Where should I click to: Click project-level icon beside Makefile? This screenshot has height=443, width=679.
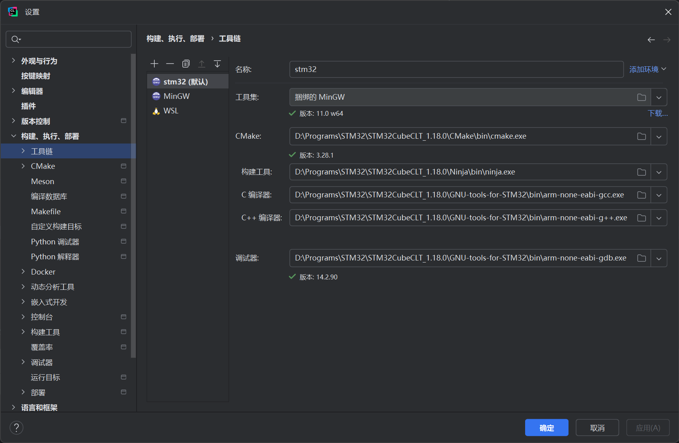point(123,211)
